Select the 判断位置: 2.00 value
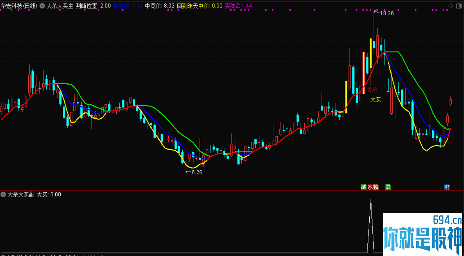The image size is (464, 256). (93, 6)
